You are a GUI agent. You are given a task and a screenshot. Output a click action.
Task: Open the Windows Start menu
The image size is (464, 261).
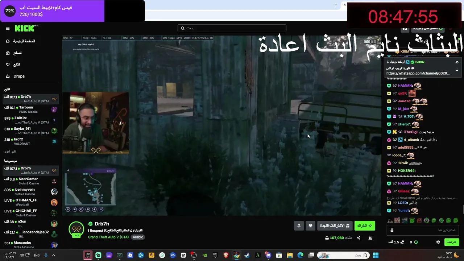376,255
